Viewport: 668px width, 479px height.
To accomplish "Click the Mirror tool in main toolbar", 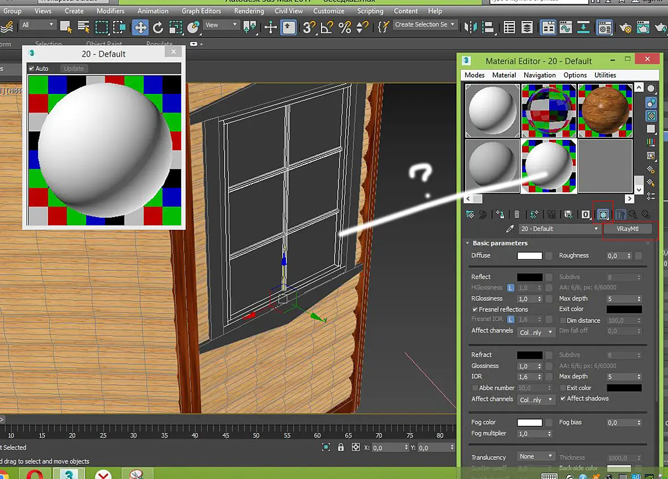I will [x=470, y=28].
